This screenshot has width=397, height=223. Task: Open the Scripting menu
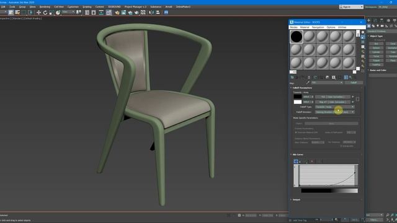pos(87,7)
